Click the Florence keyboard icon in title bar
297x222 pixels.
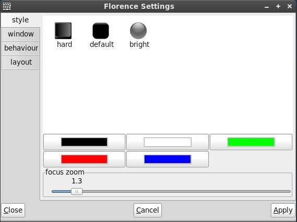click(x=7, y=6)
